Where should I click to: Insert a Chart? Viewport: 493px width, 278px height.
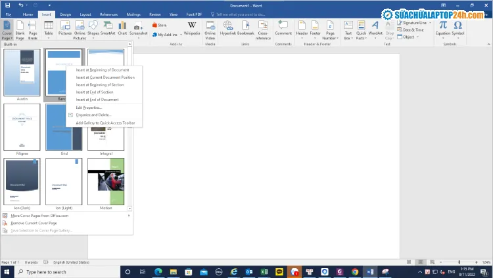point(122,28)
